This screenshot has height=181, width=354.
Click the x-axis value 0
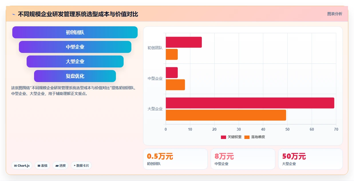(x=166, y=129)
